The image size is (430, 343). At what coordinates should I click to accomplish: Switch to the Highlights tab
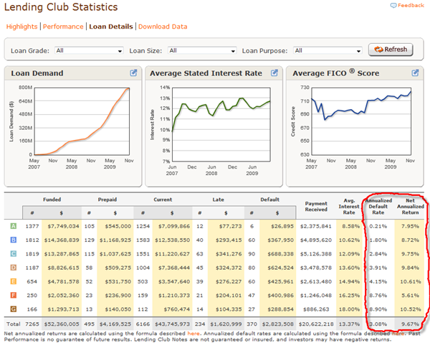click(21, 27)
